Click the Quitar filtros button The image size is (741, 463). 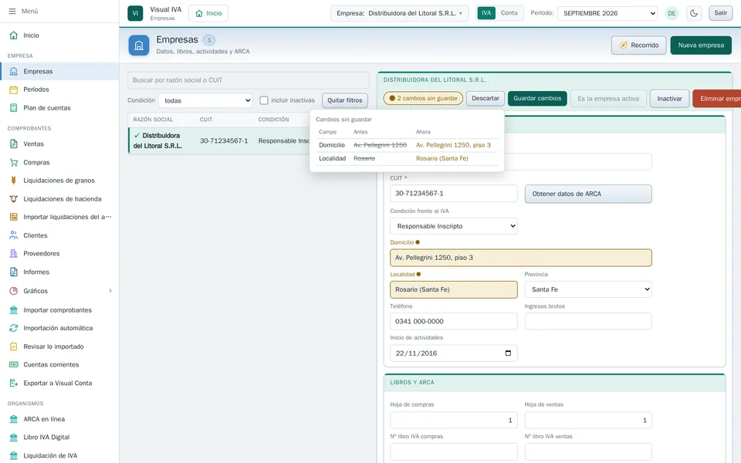pos(345,100)
